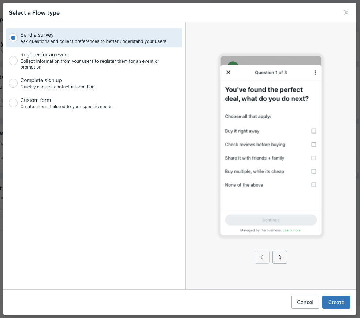Enable Share it with friends + family

(313, 158)
